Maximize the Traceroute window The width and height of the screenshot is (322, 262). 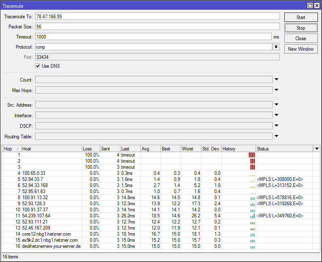[x=310, y=6]
